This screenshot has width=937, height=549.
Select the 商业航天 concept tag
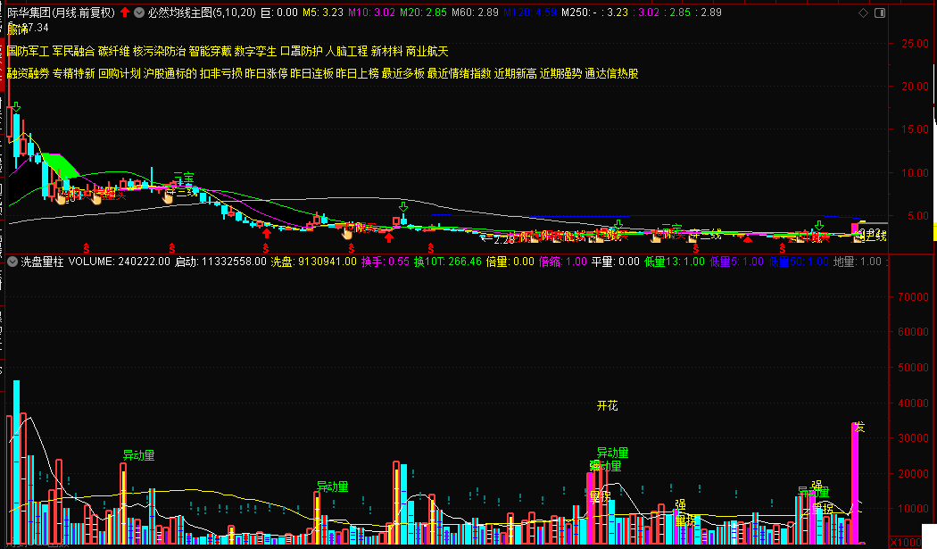coord(427,52)
